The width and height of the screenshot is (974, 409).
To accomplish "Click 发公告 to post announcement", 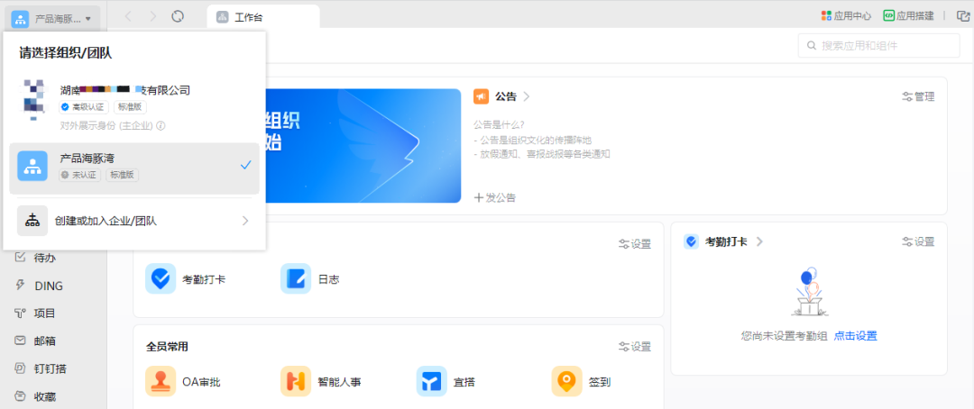I will click(495, 197).
